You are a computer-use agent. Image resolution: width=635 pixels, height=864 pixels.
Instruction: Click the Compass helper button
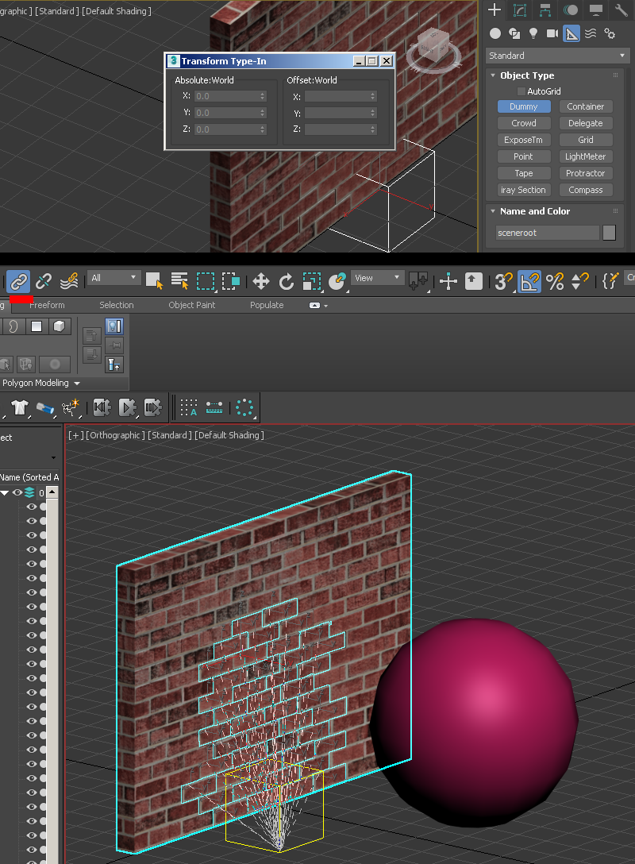click(x=586, y=190)
